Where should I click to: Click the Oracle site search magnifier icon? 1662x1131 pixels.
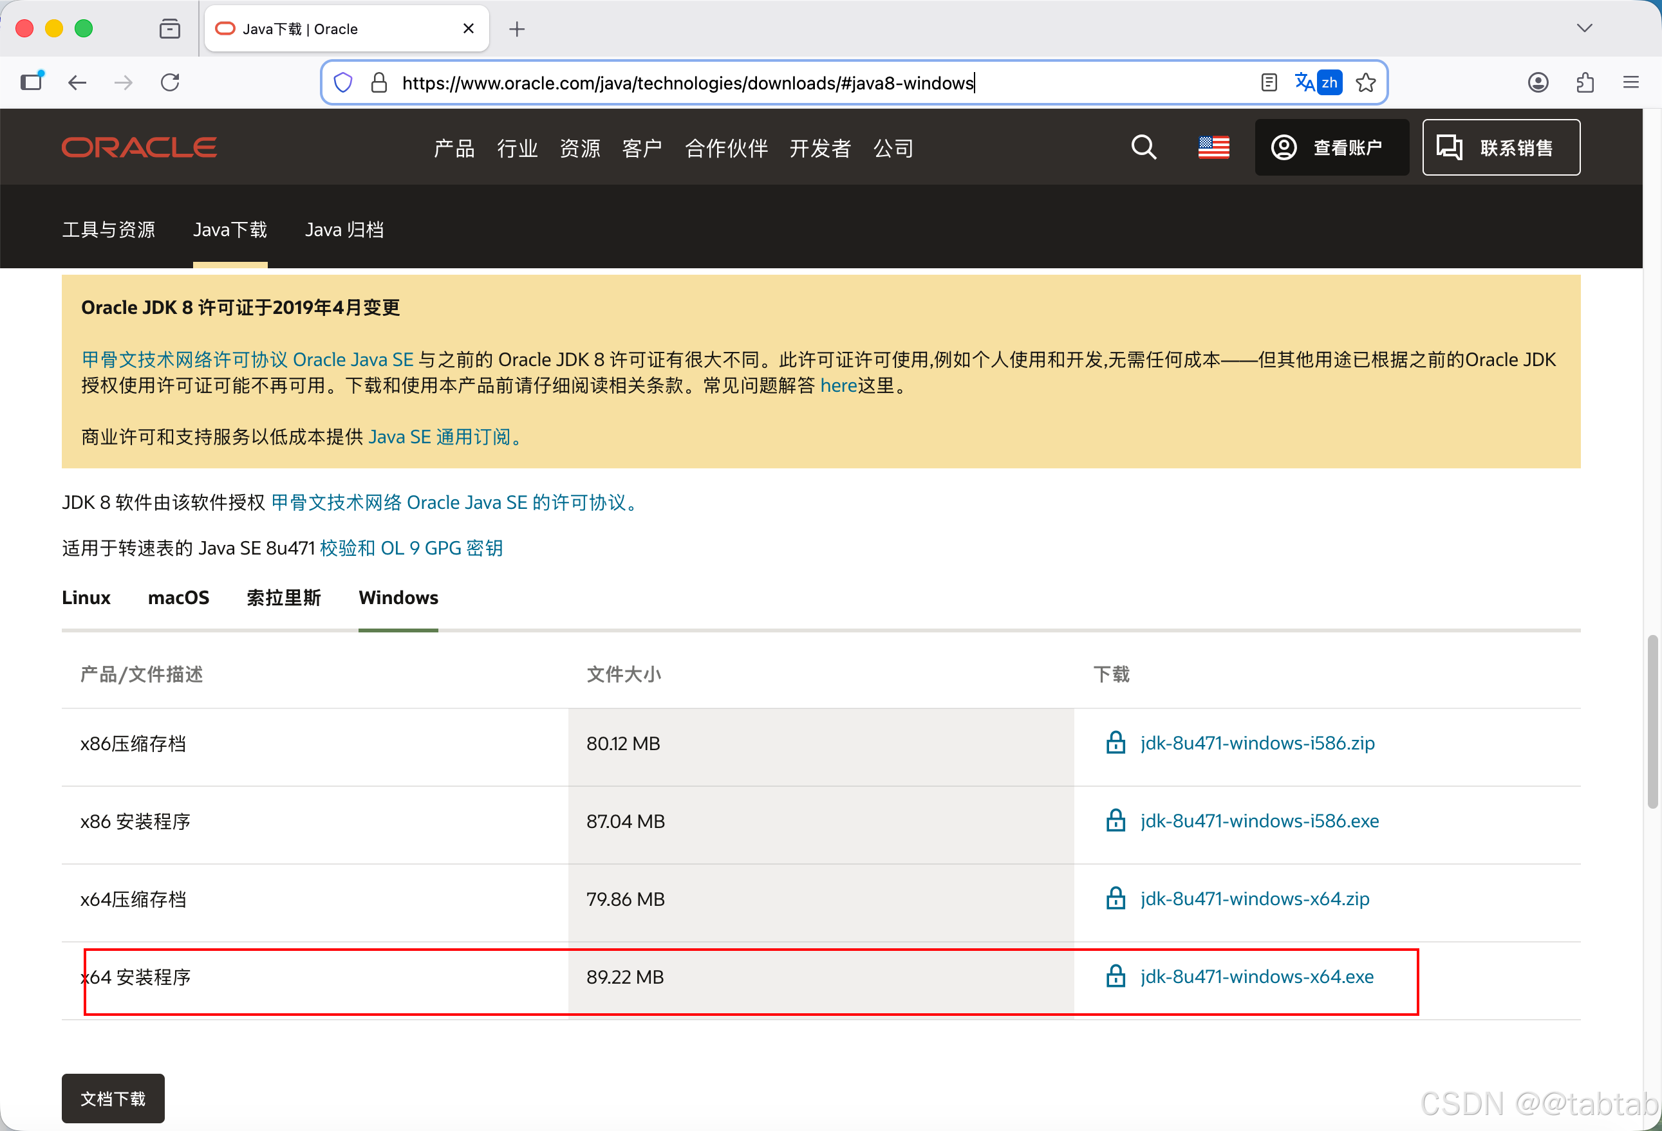click(x=1143, y=147)
